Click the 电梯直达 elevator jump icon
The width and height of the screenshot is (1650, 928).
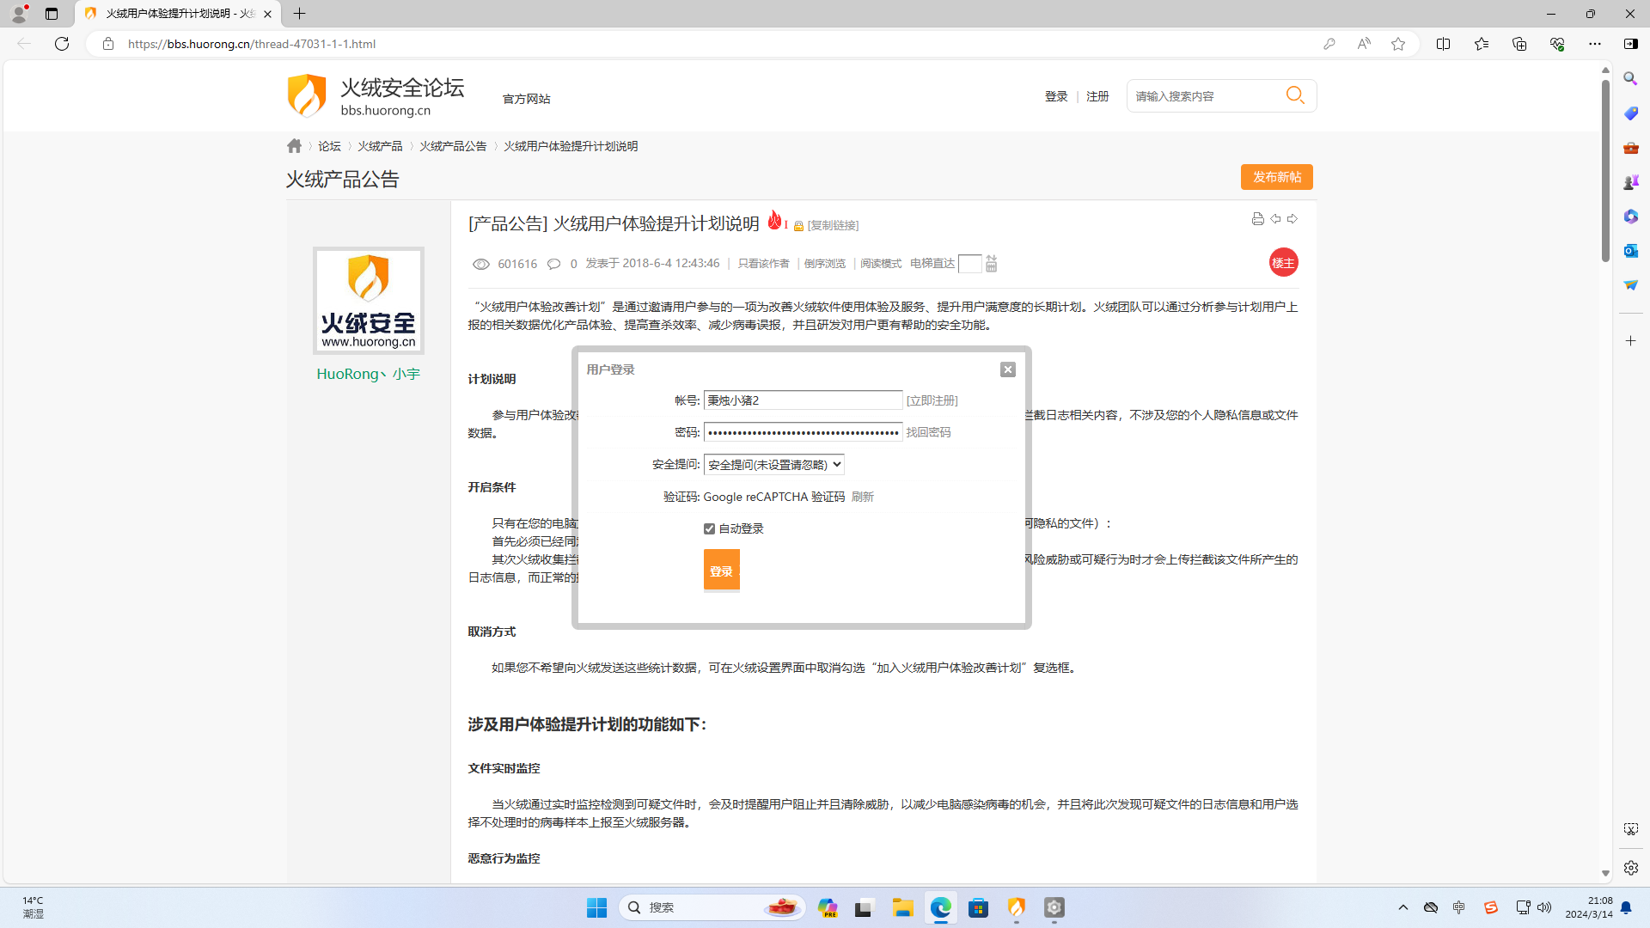[x=990, y=264]
